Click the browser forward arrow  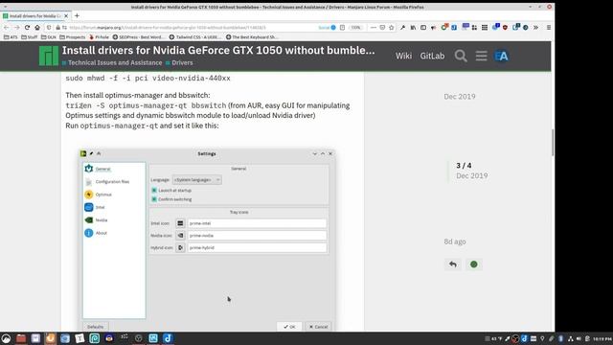(x=16, y=28)
